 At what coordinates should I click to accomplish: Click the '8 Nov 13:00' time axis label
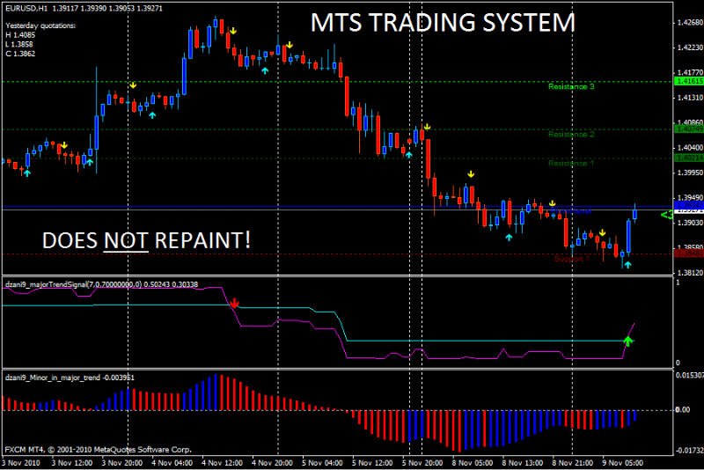click(x=523, y=463)
